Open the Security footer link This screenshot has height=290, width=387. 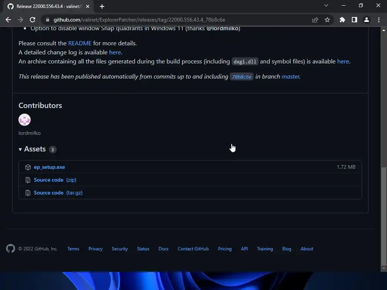[x=120, y=249]
